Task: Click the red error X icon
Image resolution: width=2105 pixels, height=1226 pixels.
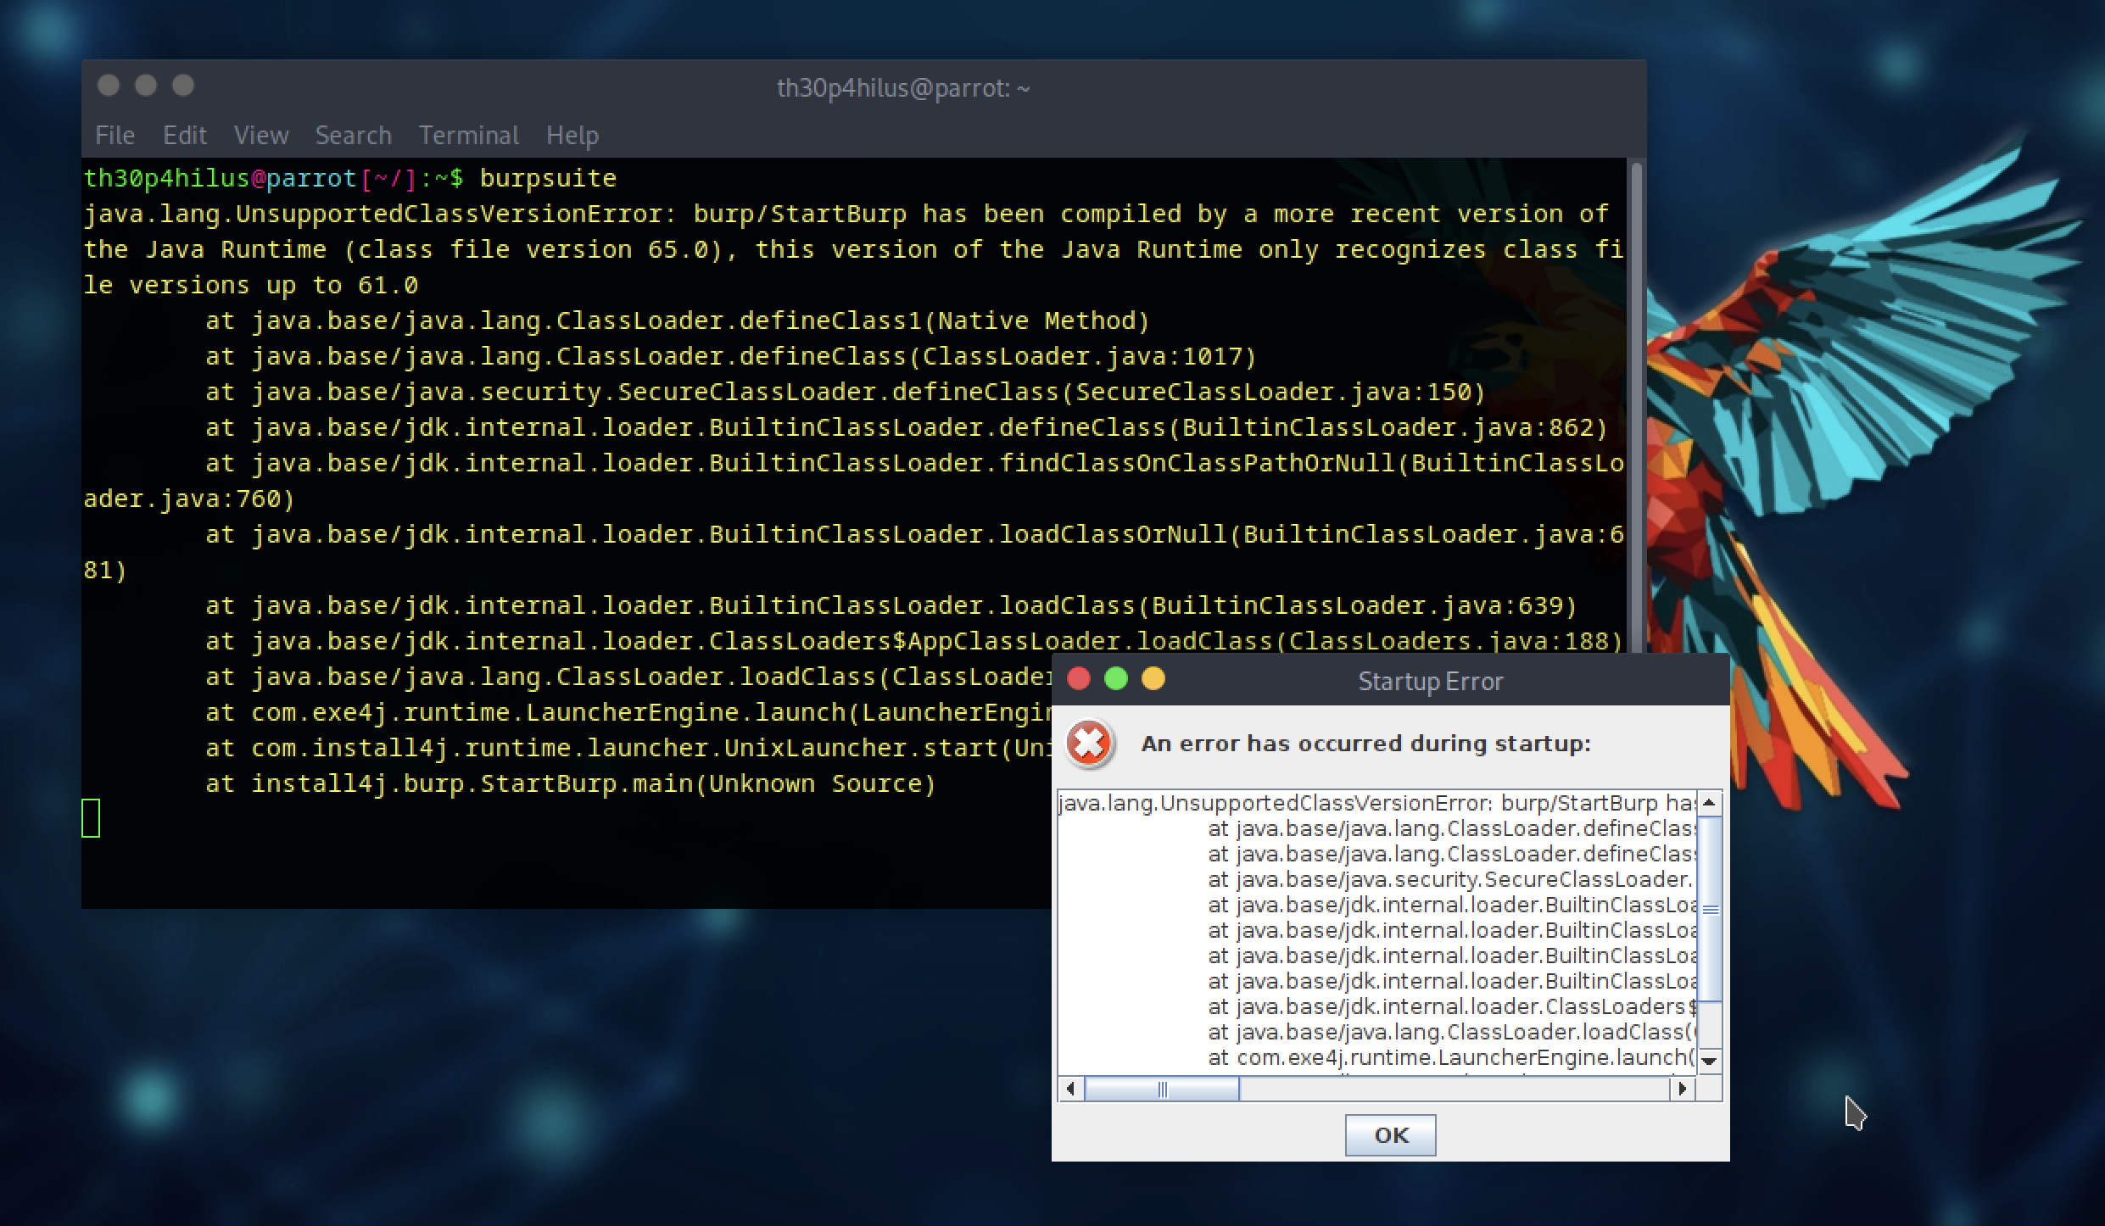Action: tap(1089, 744)
